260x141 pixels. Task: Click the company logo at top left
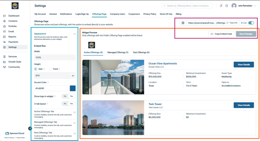15,6
